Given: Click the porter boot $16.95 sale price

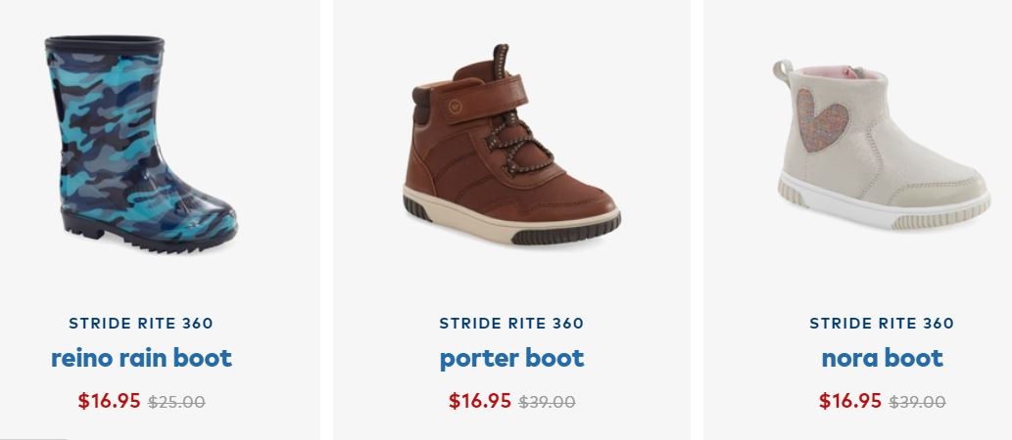Looking at the screenshot, I should point(480,400).
